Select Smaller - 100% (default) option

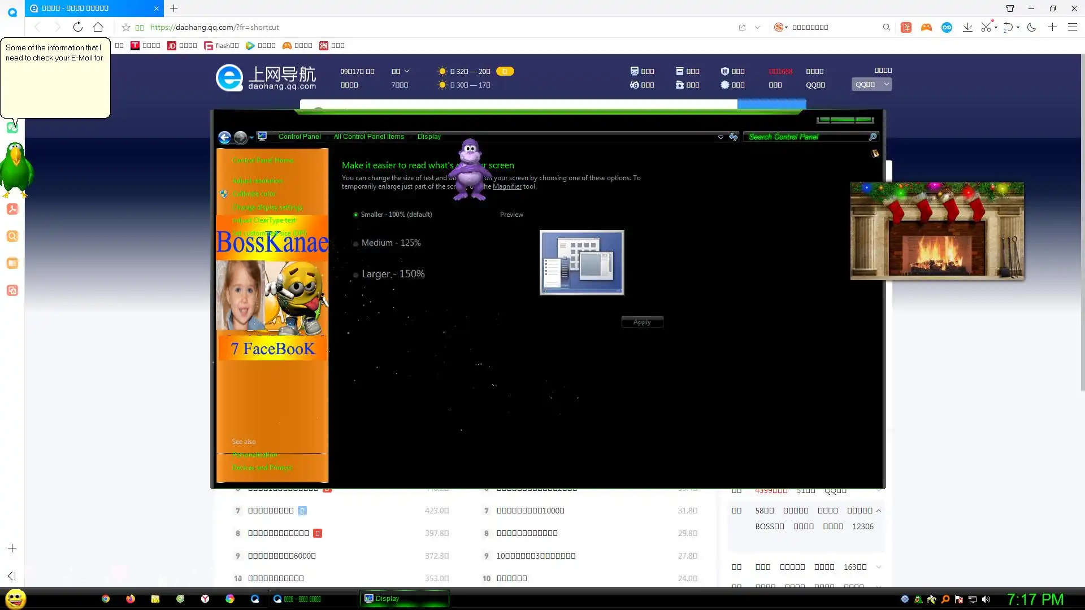coord(356,215)
